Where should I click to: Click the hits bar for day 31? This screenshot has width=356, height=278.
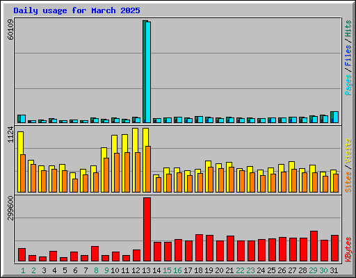(x=332, y=117)
